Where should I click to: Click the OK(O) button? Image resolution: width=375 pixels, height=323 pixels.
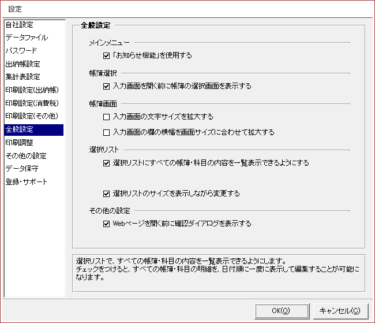(x=281, y=310)
